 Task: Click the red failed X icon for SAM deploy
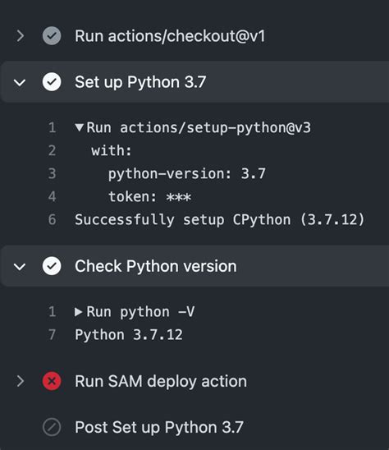pos(52,381)
